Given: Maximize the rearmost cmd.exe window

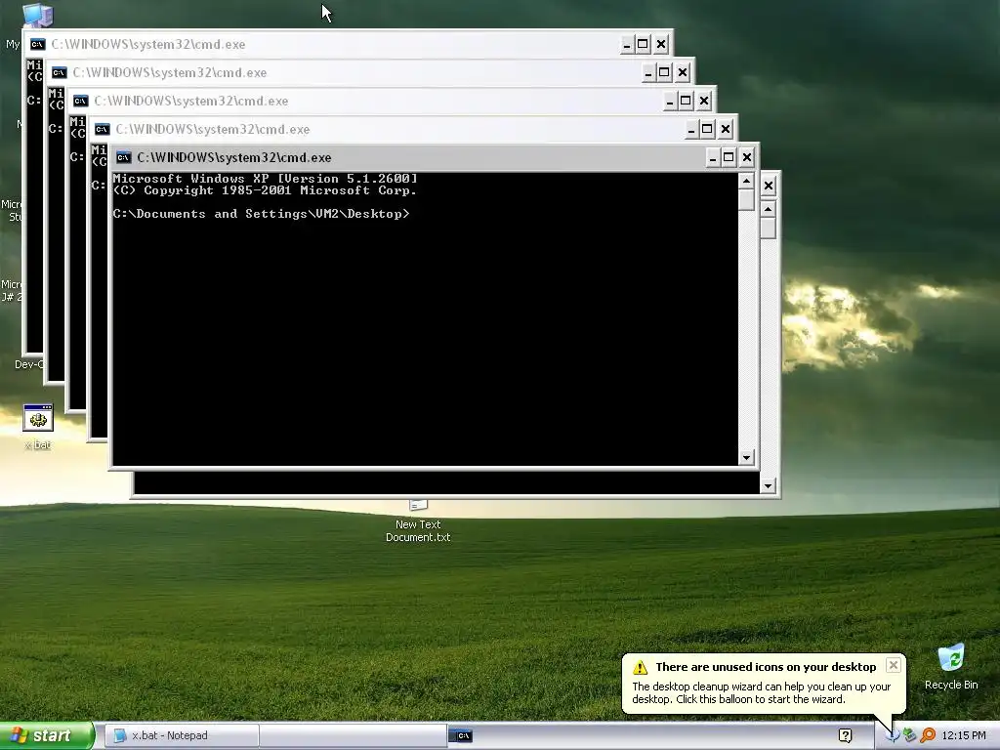Looking at the screenshot, I should (643, 44).
